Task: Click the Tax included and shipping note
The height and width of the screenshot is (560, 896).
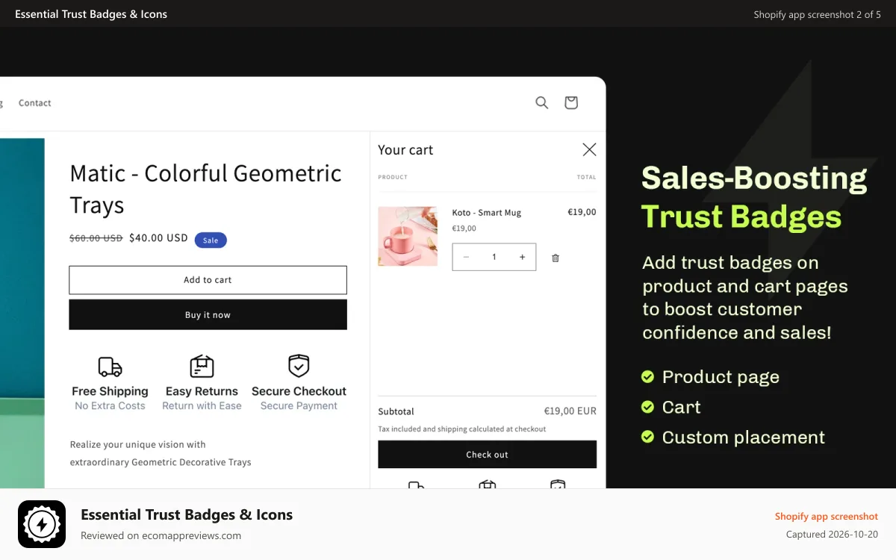Action: click(x=462, y=429)
